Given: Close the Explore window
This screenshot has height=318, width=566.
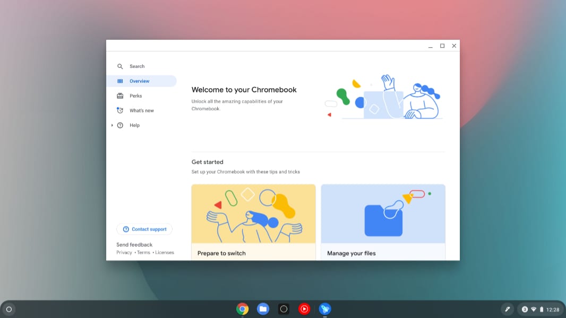Looking at the screenshot, I should [x=454, y=46].
